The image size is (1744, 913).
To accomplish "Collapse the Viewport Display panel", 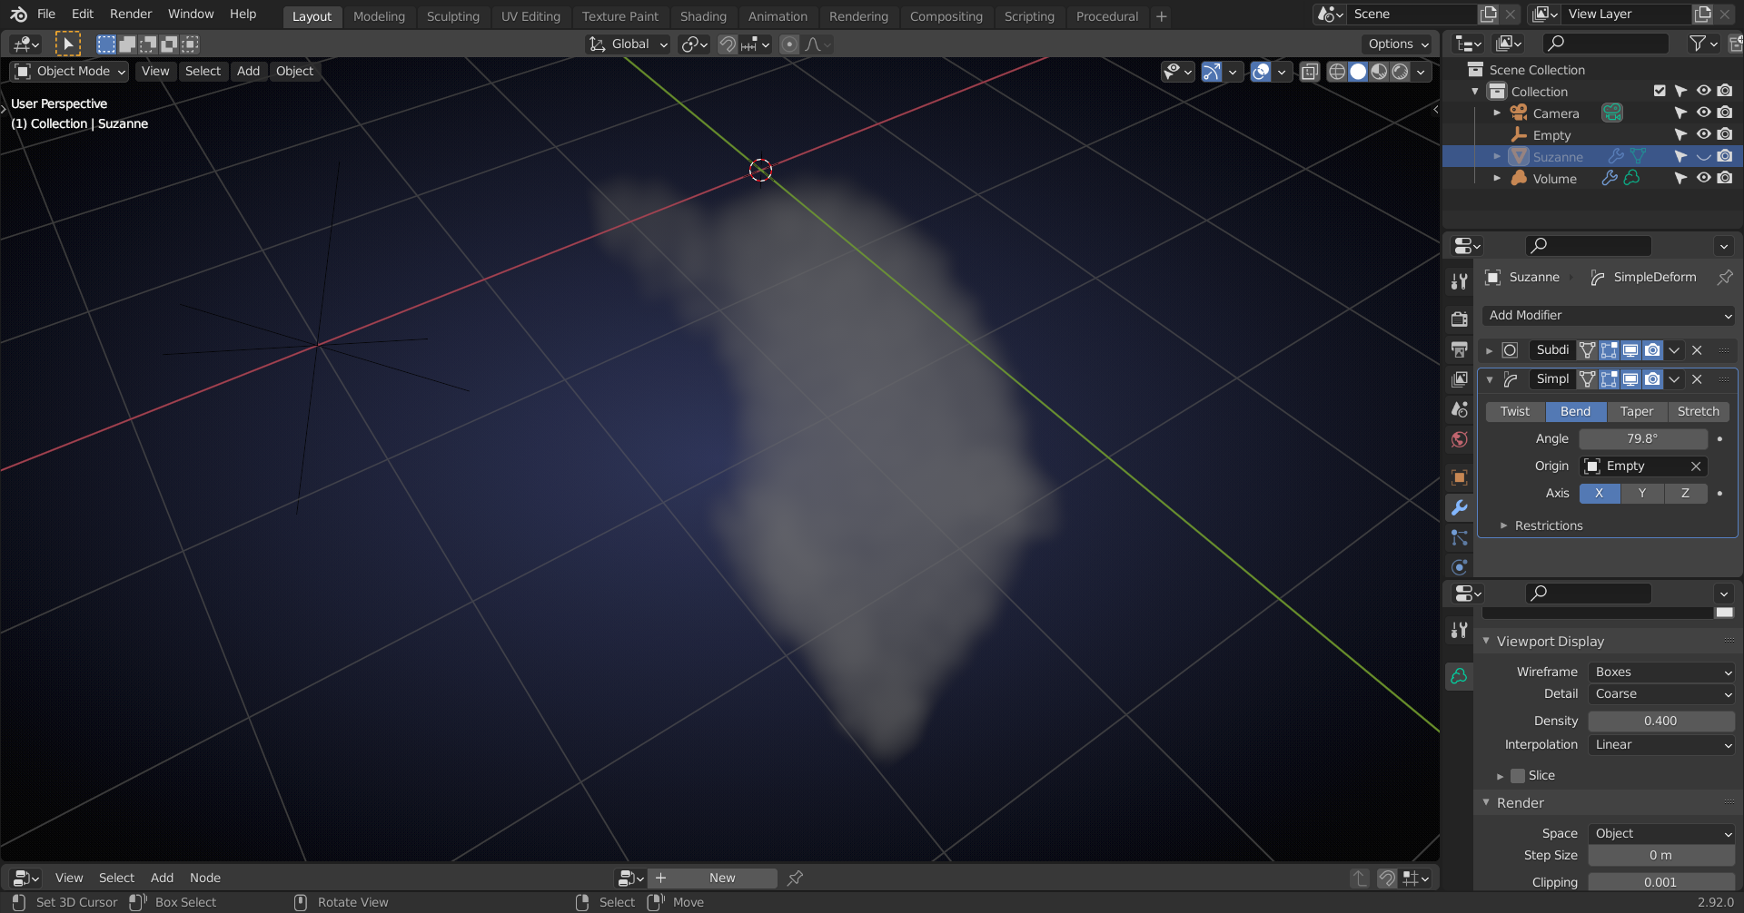I will tap(1486, 641).
